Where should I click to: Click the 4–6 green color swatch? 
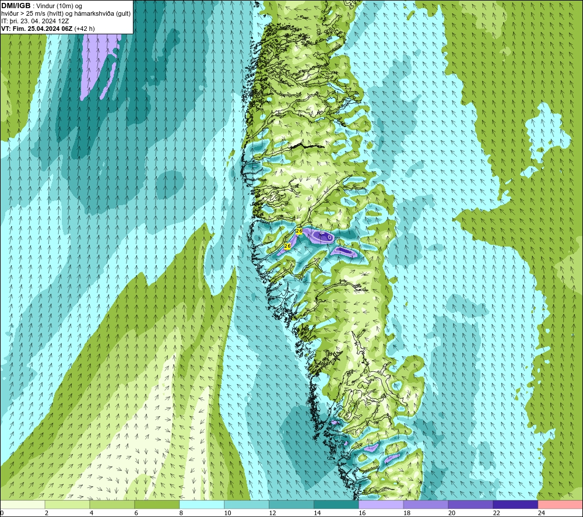click(x=112, y=504)
